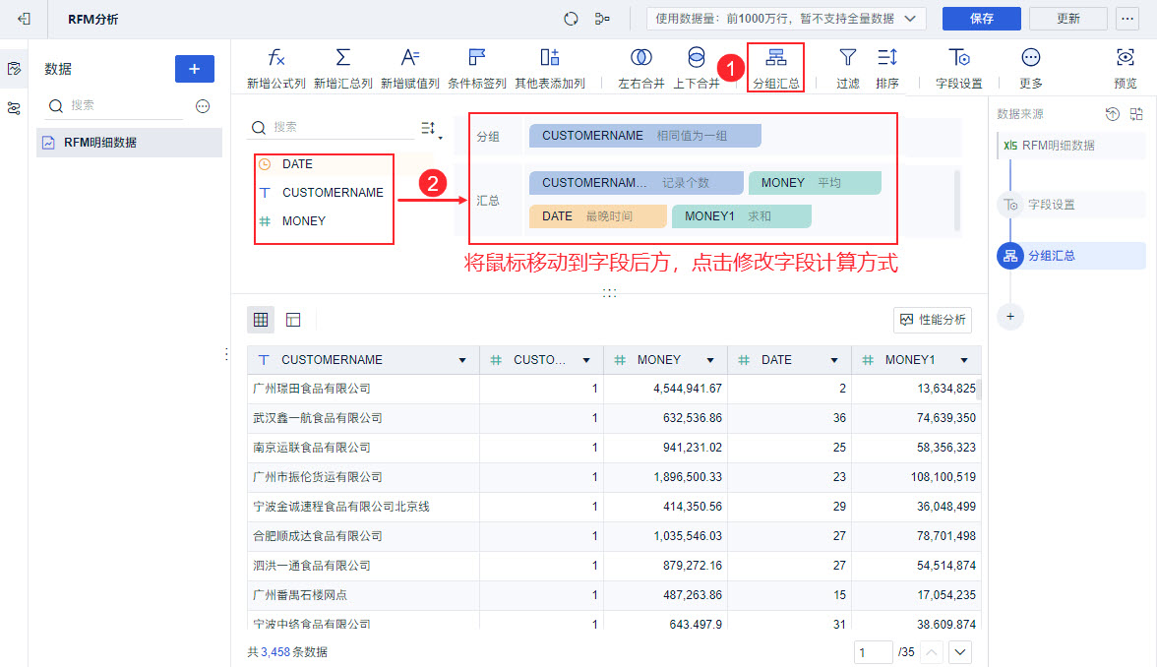The height and width of the screenshot is (667, 1157).
Task: Select RFM明细数据 in the data list
Action: coord(129,143)
